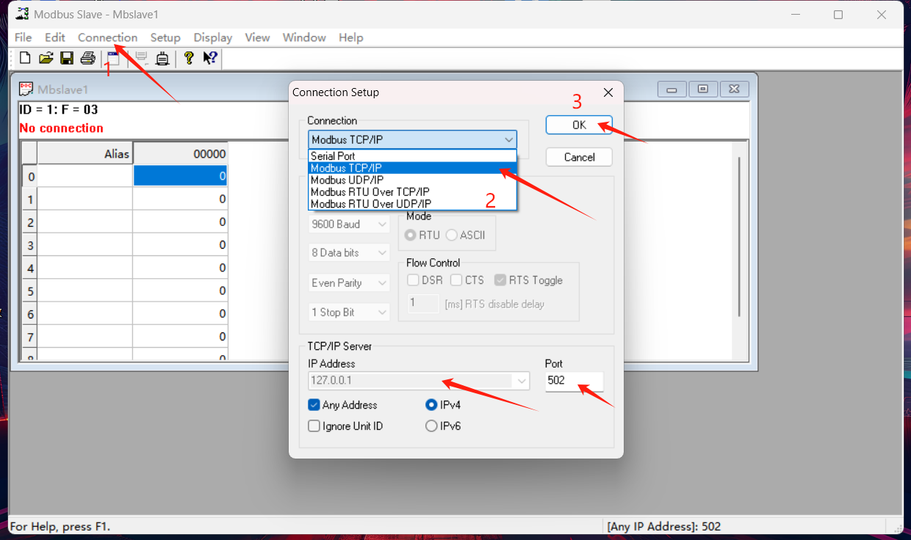This screenshot has width=911, height=540.
Task: Click the red No connection text
Action: tap(62, 128)
